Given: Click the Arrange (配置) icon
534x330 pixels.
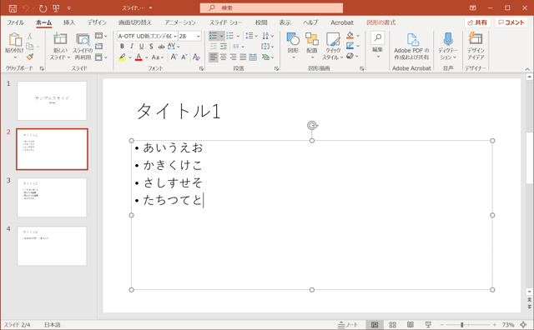Looking at the screenshot, I should [x=311, y=39].
